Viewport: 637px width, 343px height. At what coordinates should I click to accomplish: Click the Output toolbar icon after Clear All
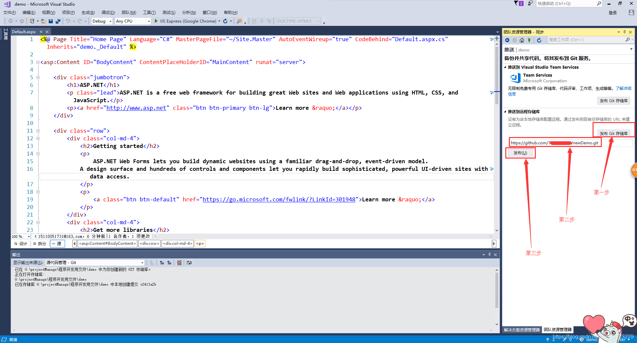189,263
